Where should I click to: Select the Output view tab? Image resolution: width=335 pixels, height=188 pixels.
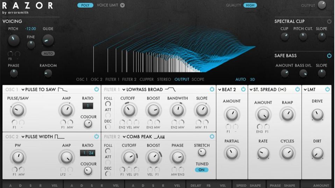tap(182, 79)
